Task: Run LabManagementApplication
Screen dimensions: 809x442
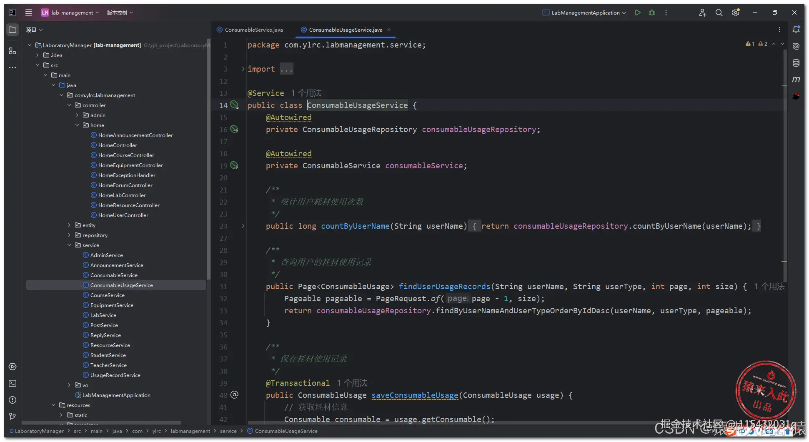Action: [638, 12]
